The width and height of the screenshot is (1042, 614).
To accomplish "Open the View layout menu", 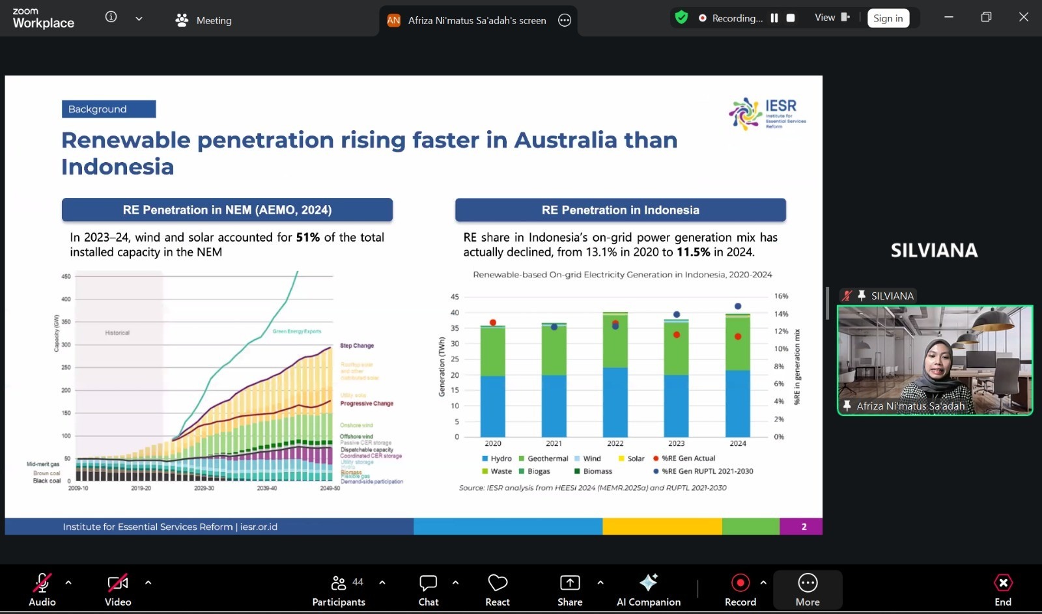I will (x=832, y=18).
